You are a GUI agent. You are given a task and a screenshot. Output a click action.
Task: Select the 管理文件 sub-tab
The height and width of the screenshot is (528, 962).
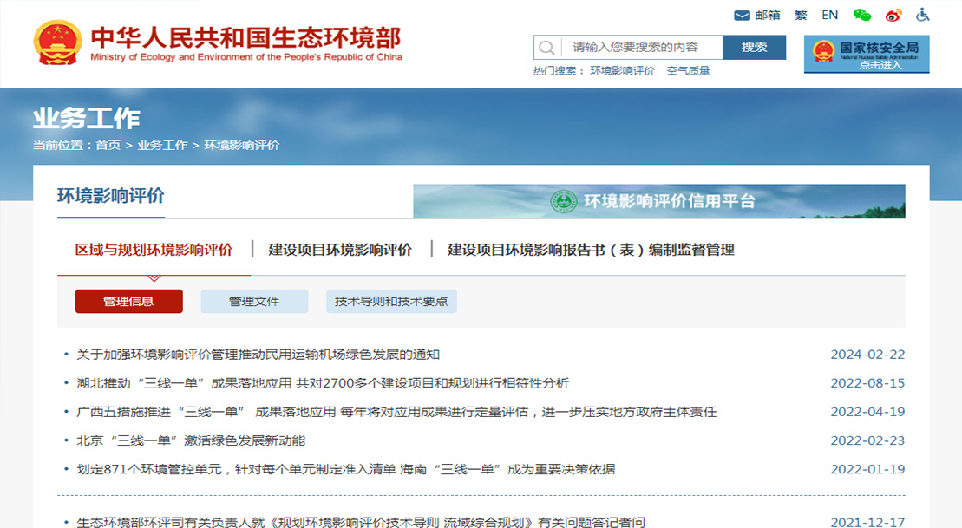pyautogui.click(x=254, y=301)
